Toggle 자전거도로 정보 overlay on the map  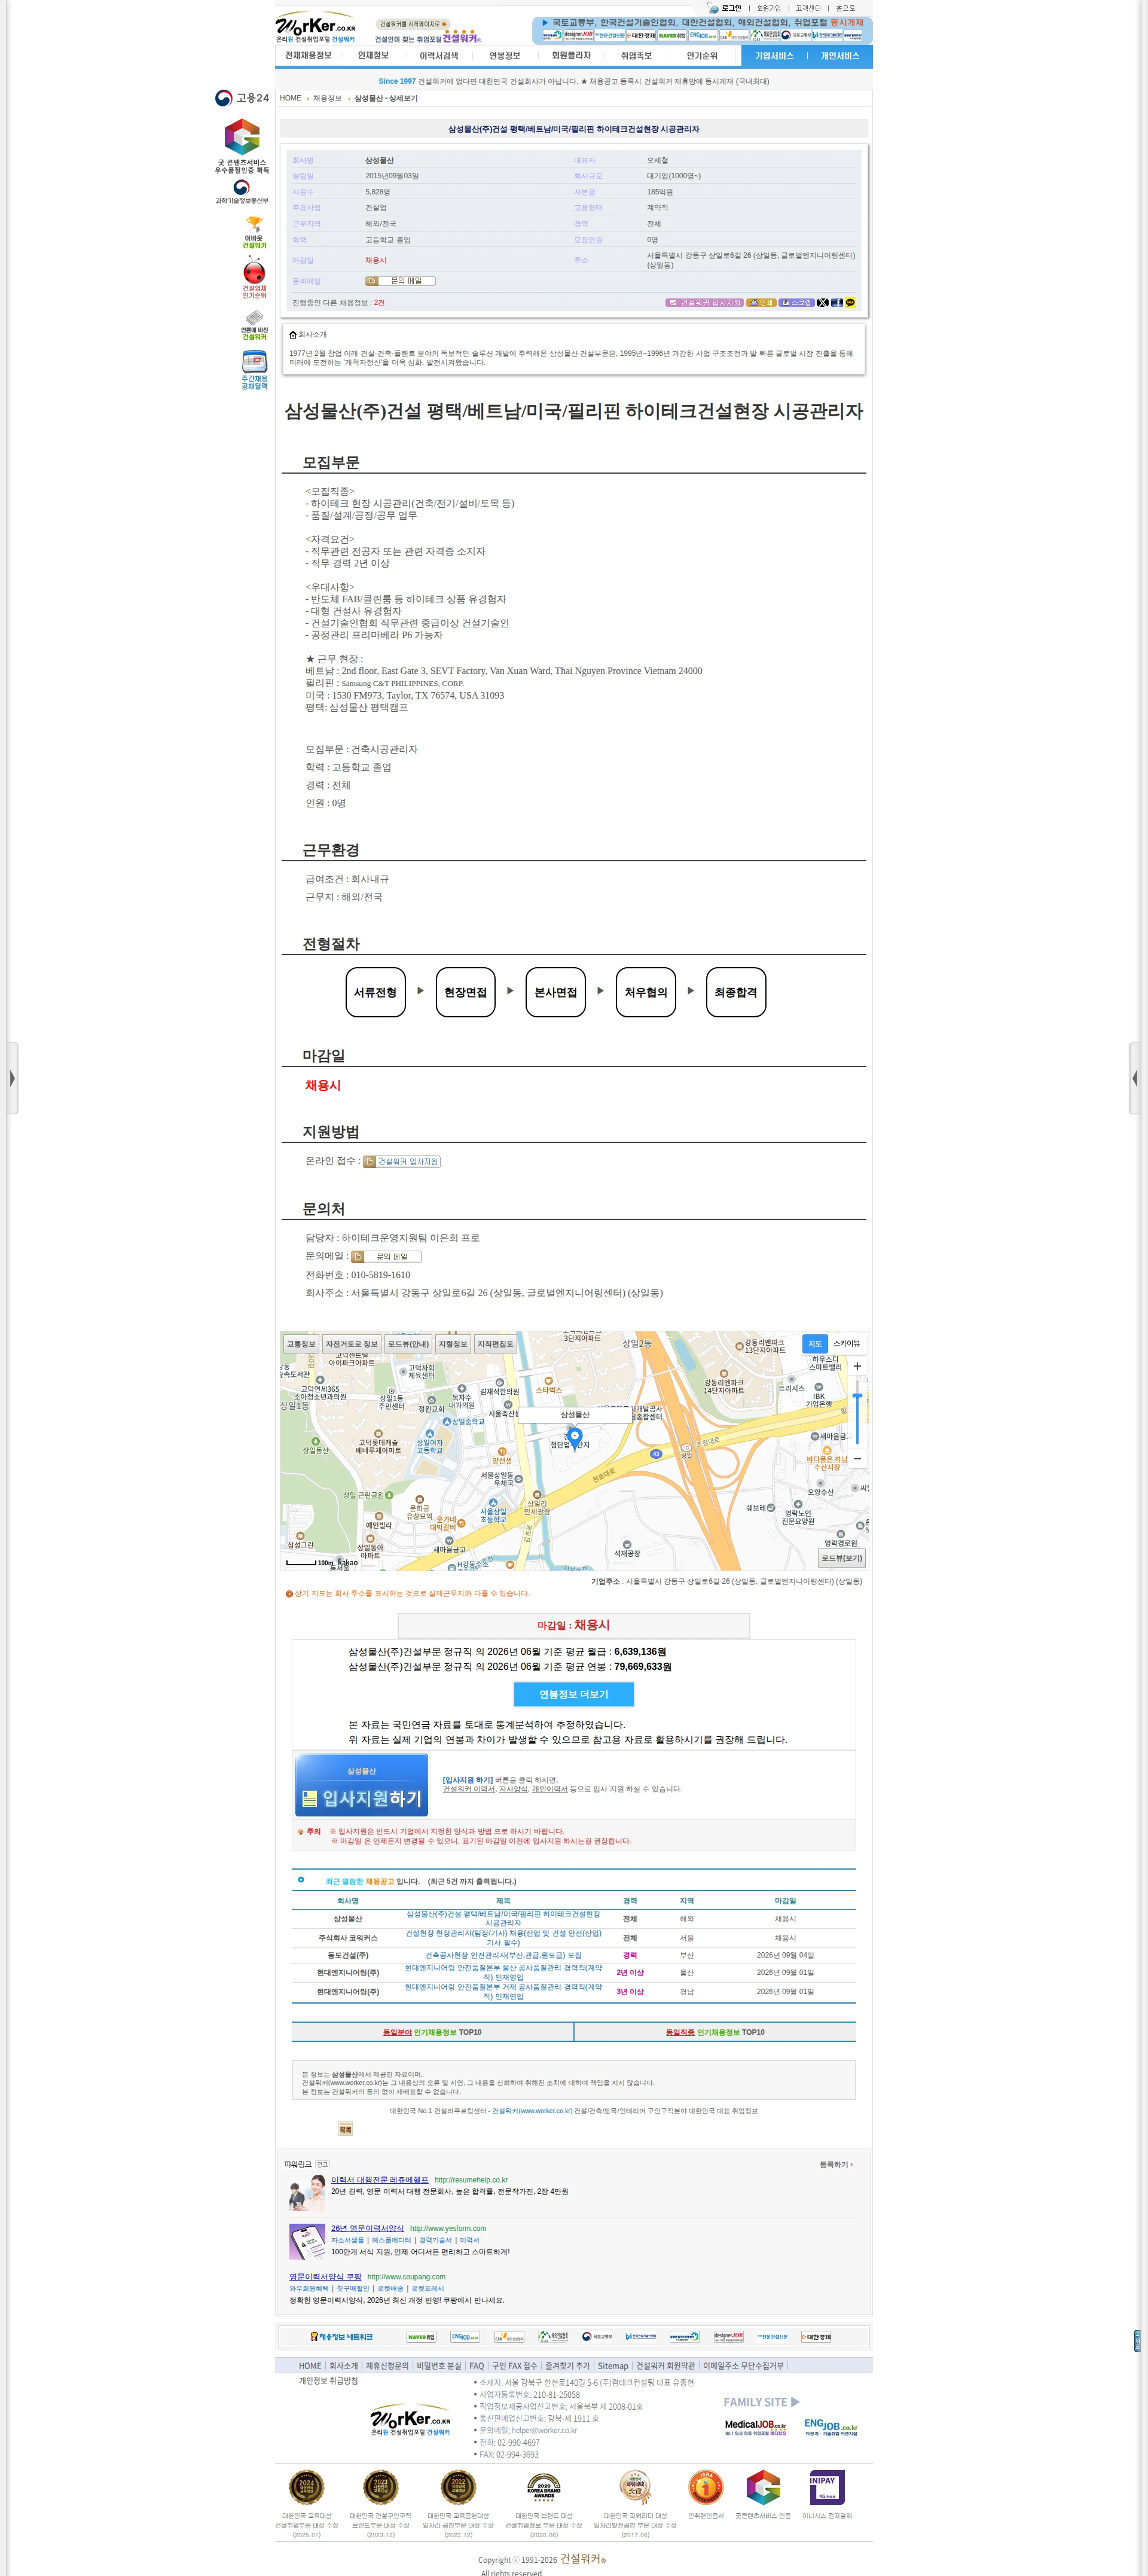[x=351, y=1344]
